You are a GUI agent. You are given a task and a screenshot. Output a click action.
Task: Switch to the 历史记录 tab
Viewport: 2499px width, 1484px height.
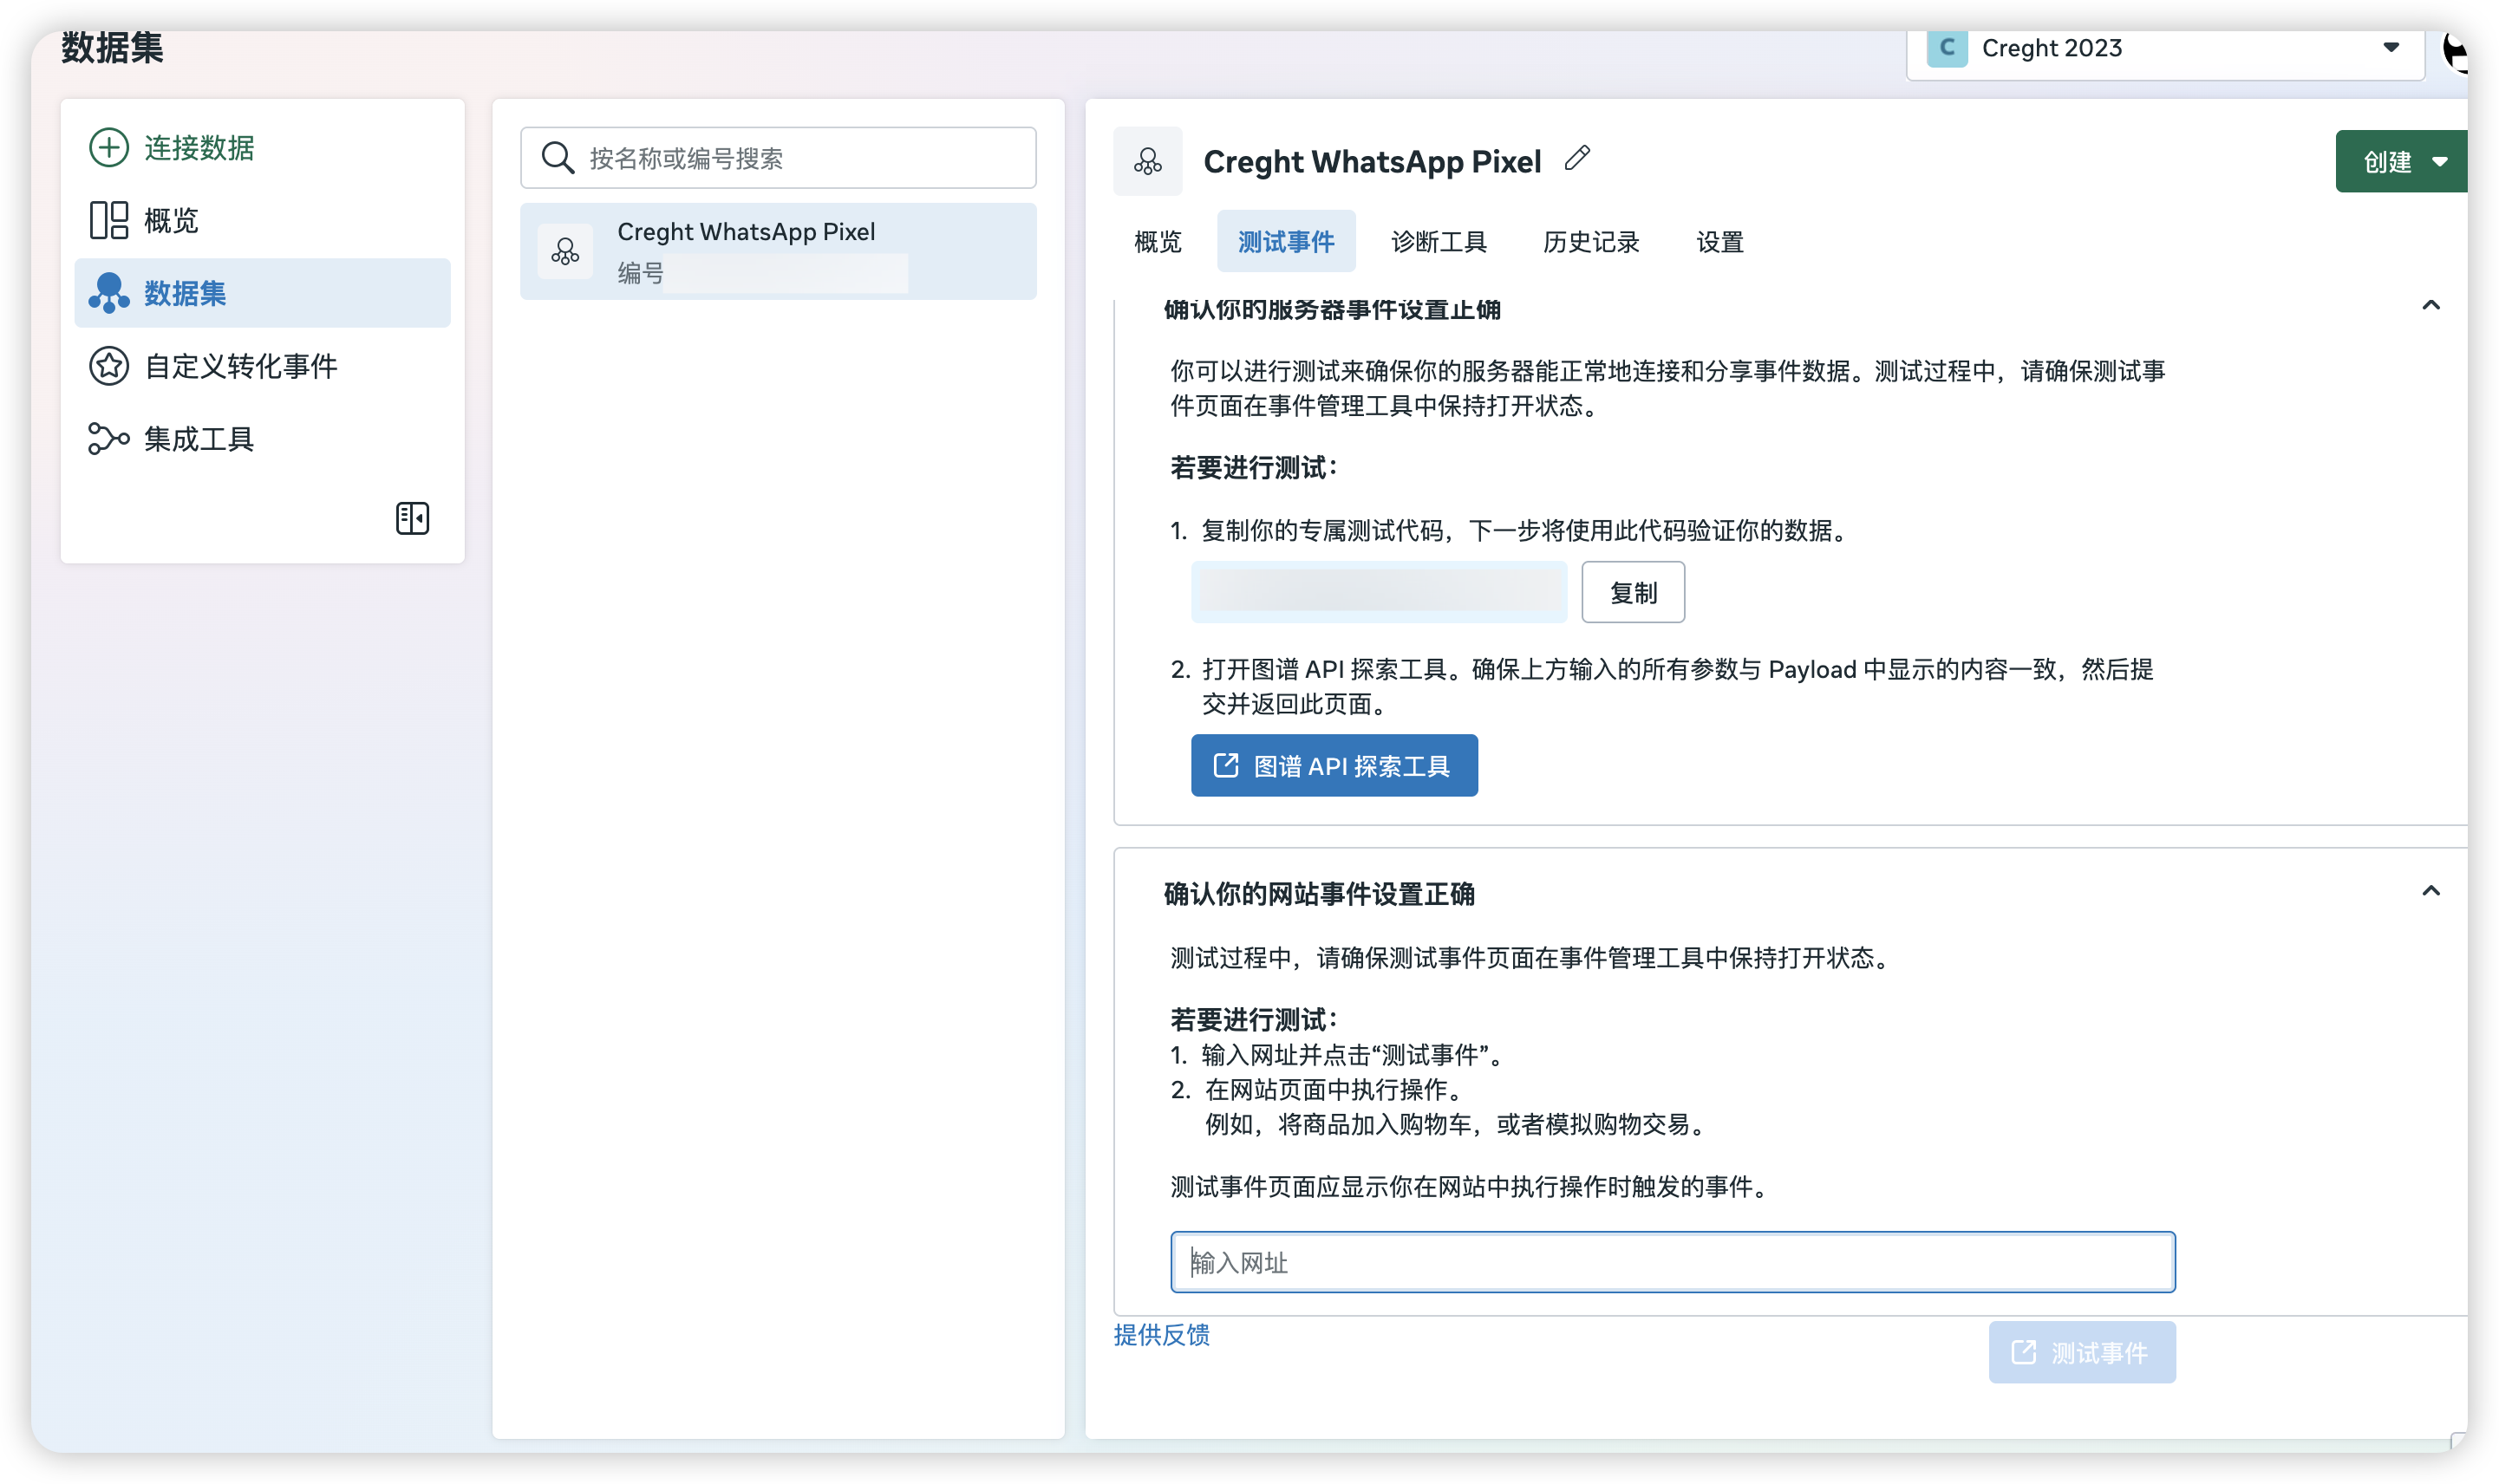(x=1591, y=242)
